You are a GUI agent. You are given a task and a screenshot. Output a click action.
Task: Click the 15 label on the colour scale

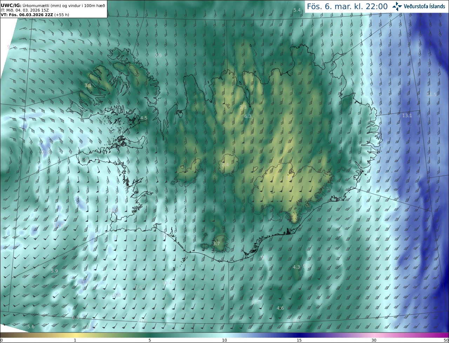[299, 340]
